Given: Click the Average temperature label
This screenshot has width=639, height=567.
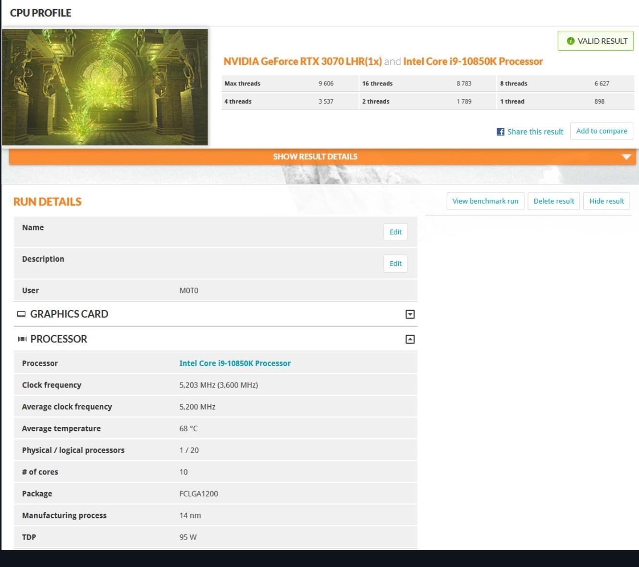Looking at the screenshot, I should 61,428.
